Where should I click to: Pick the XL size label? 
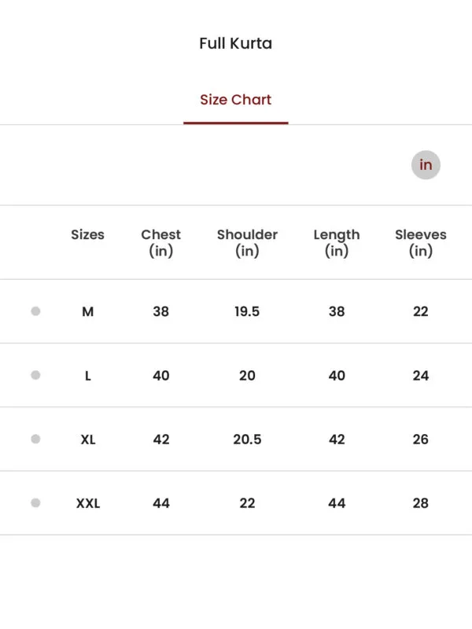coord(88,440)
